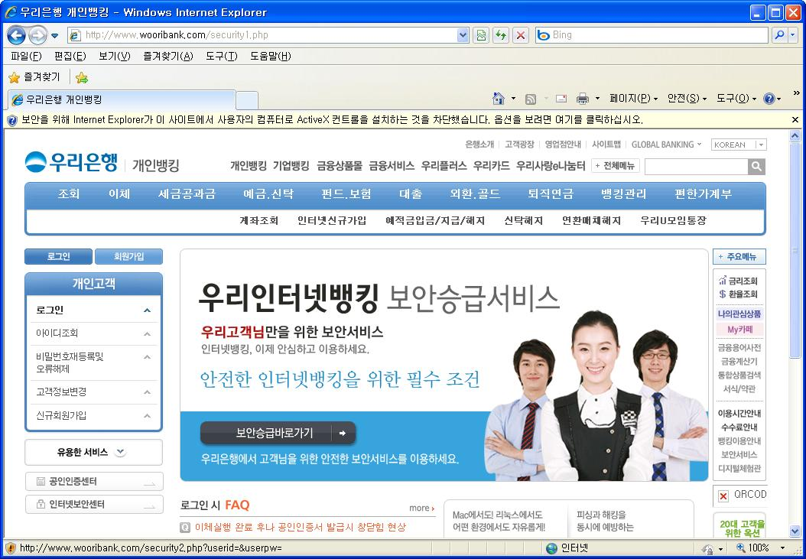Click the + 주요메뉴 button
This screenshot has width=806, height=559.
point(739,256)
